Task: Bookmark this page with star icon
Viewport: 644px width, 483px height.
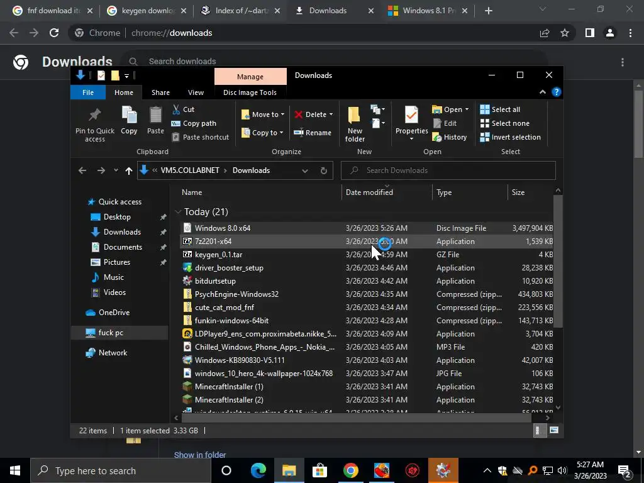Action: coord(565,33)
